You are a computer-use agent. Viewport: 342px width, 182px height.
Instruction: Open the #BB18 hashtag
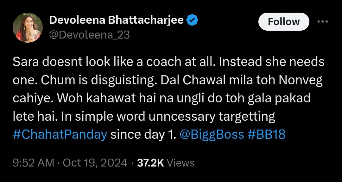[266, 135]
